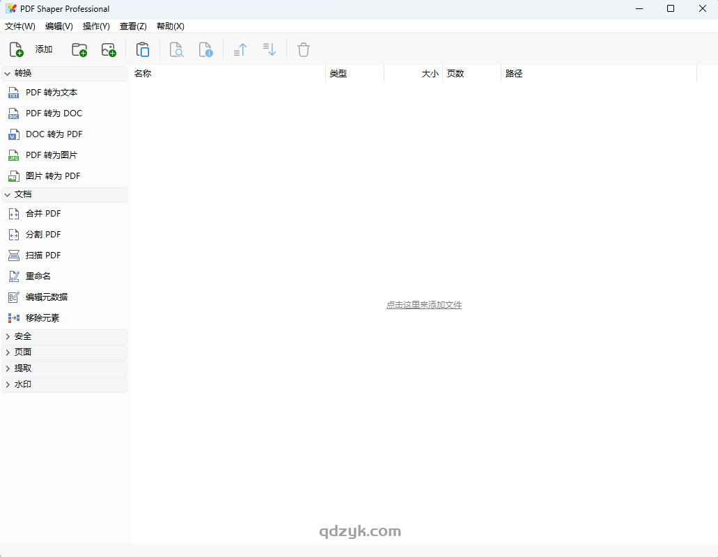Collapse the 转换 section
Viewport: 718px width, 557px height.
click(x=24, y=73)
